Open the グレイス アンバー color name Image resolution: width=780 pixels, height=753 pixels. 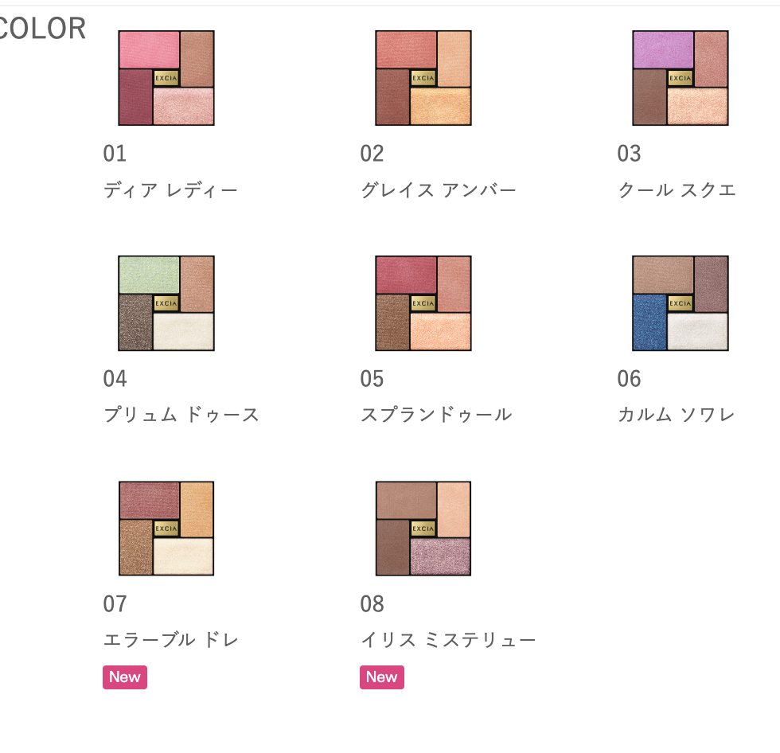pos(439,190)
